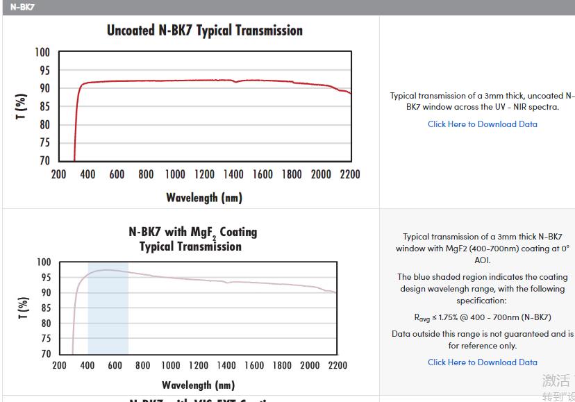Image resolution: width=575 pixels, height=402 pixels.
Task: Click the T (%) axis label on uncoated chart
Action: coord(22,106)
